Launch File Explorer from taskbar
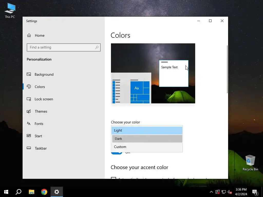263x197 pixels. pyautogui.click(x=31, y=192)
